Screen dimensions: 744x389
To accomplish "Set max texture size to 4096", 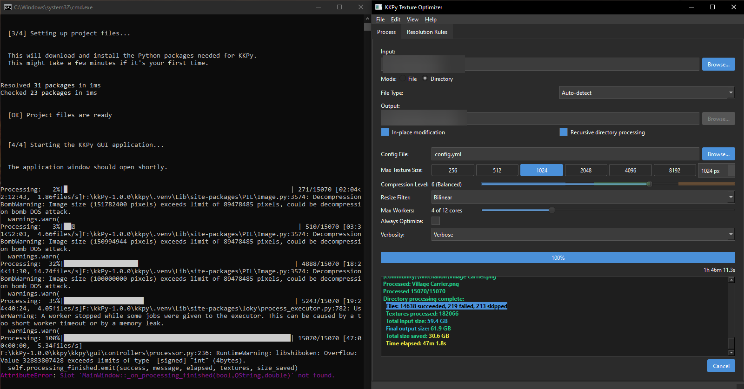I will coord(631,170).
